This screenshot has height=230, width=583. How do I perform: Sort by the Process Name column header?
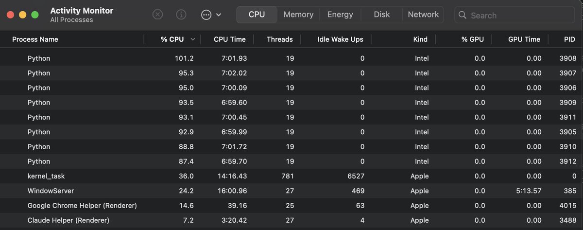[35, 39]
